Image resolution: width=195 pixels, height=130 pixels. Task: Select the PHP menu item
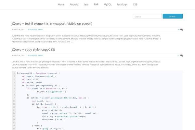[96, 5]
